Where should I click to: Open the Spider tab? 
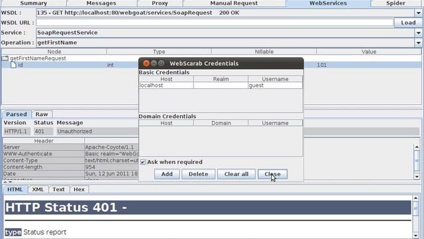[396, 3]
